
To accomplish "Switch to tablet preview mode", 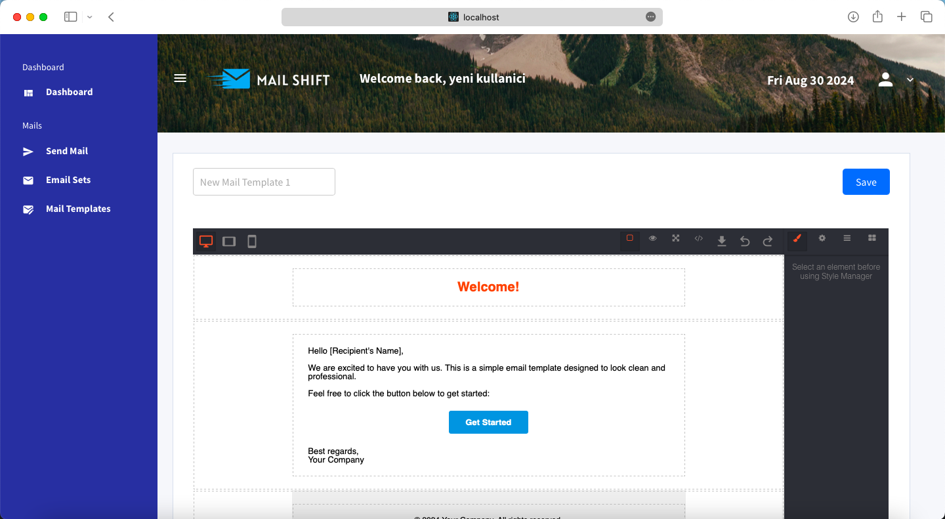I will pyautogui.click(x=228, y=241).
